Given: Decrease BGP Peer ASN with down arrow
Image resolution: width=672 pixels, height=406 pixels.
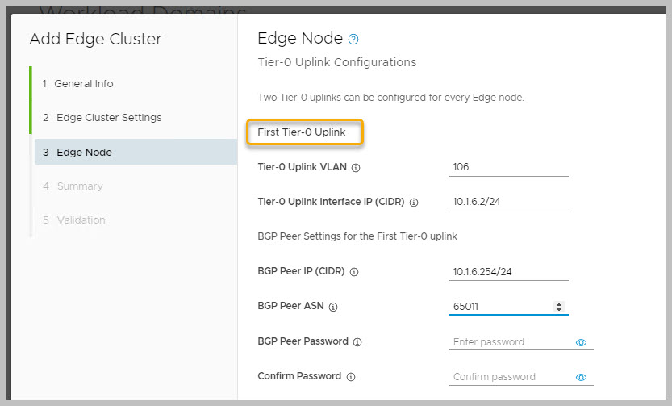Looking at the screenshot, I should pos(560,310).
